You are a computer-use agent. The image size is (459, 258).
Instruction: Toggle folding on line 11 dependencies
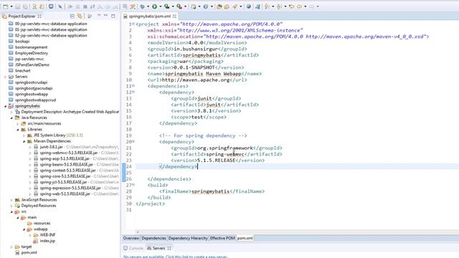[x=133, y=86]
